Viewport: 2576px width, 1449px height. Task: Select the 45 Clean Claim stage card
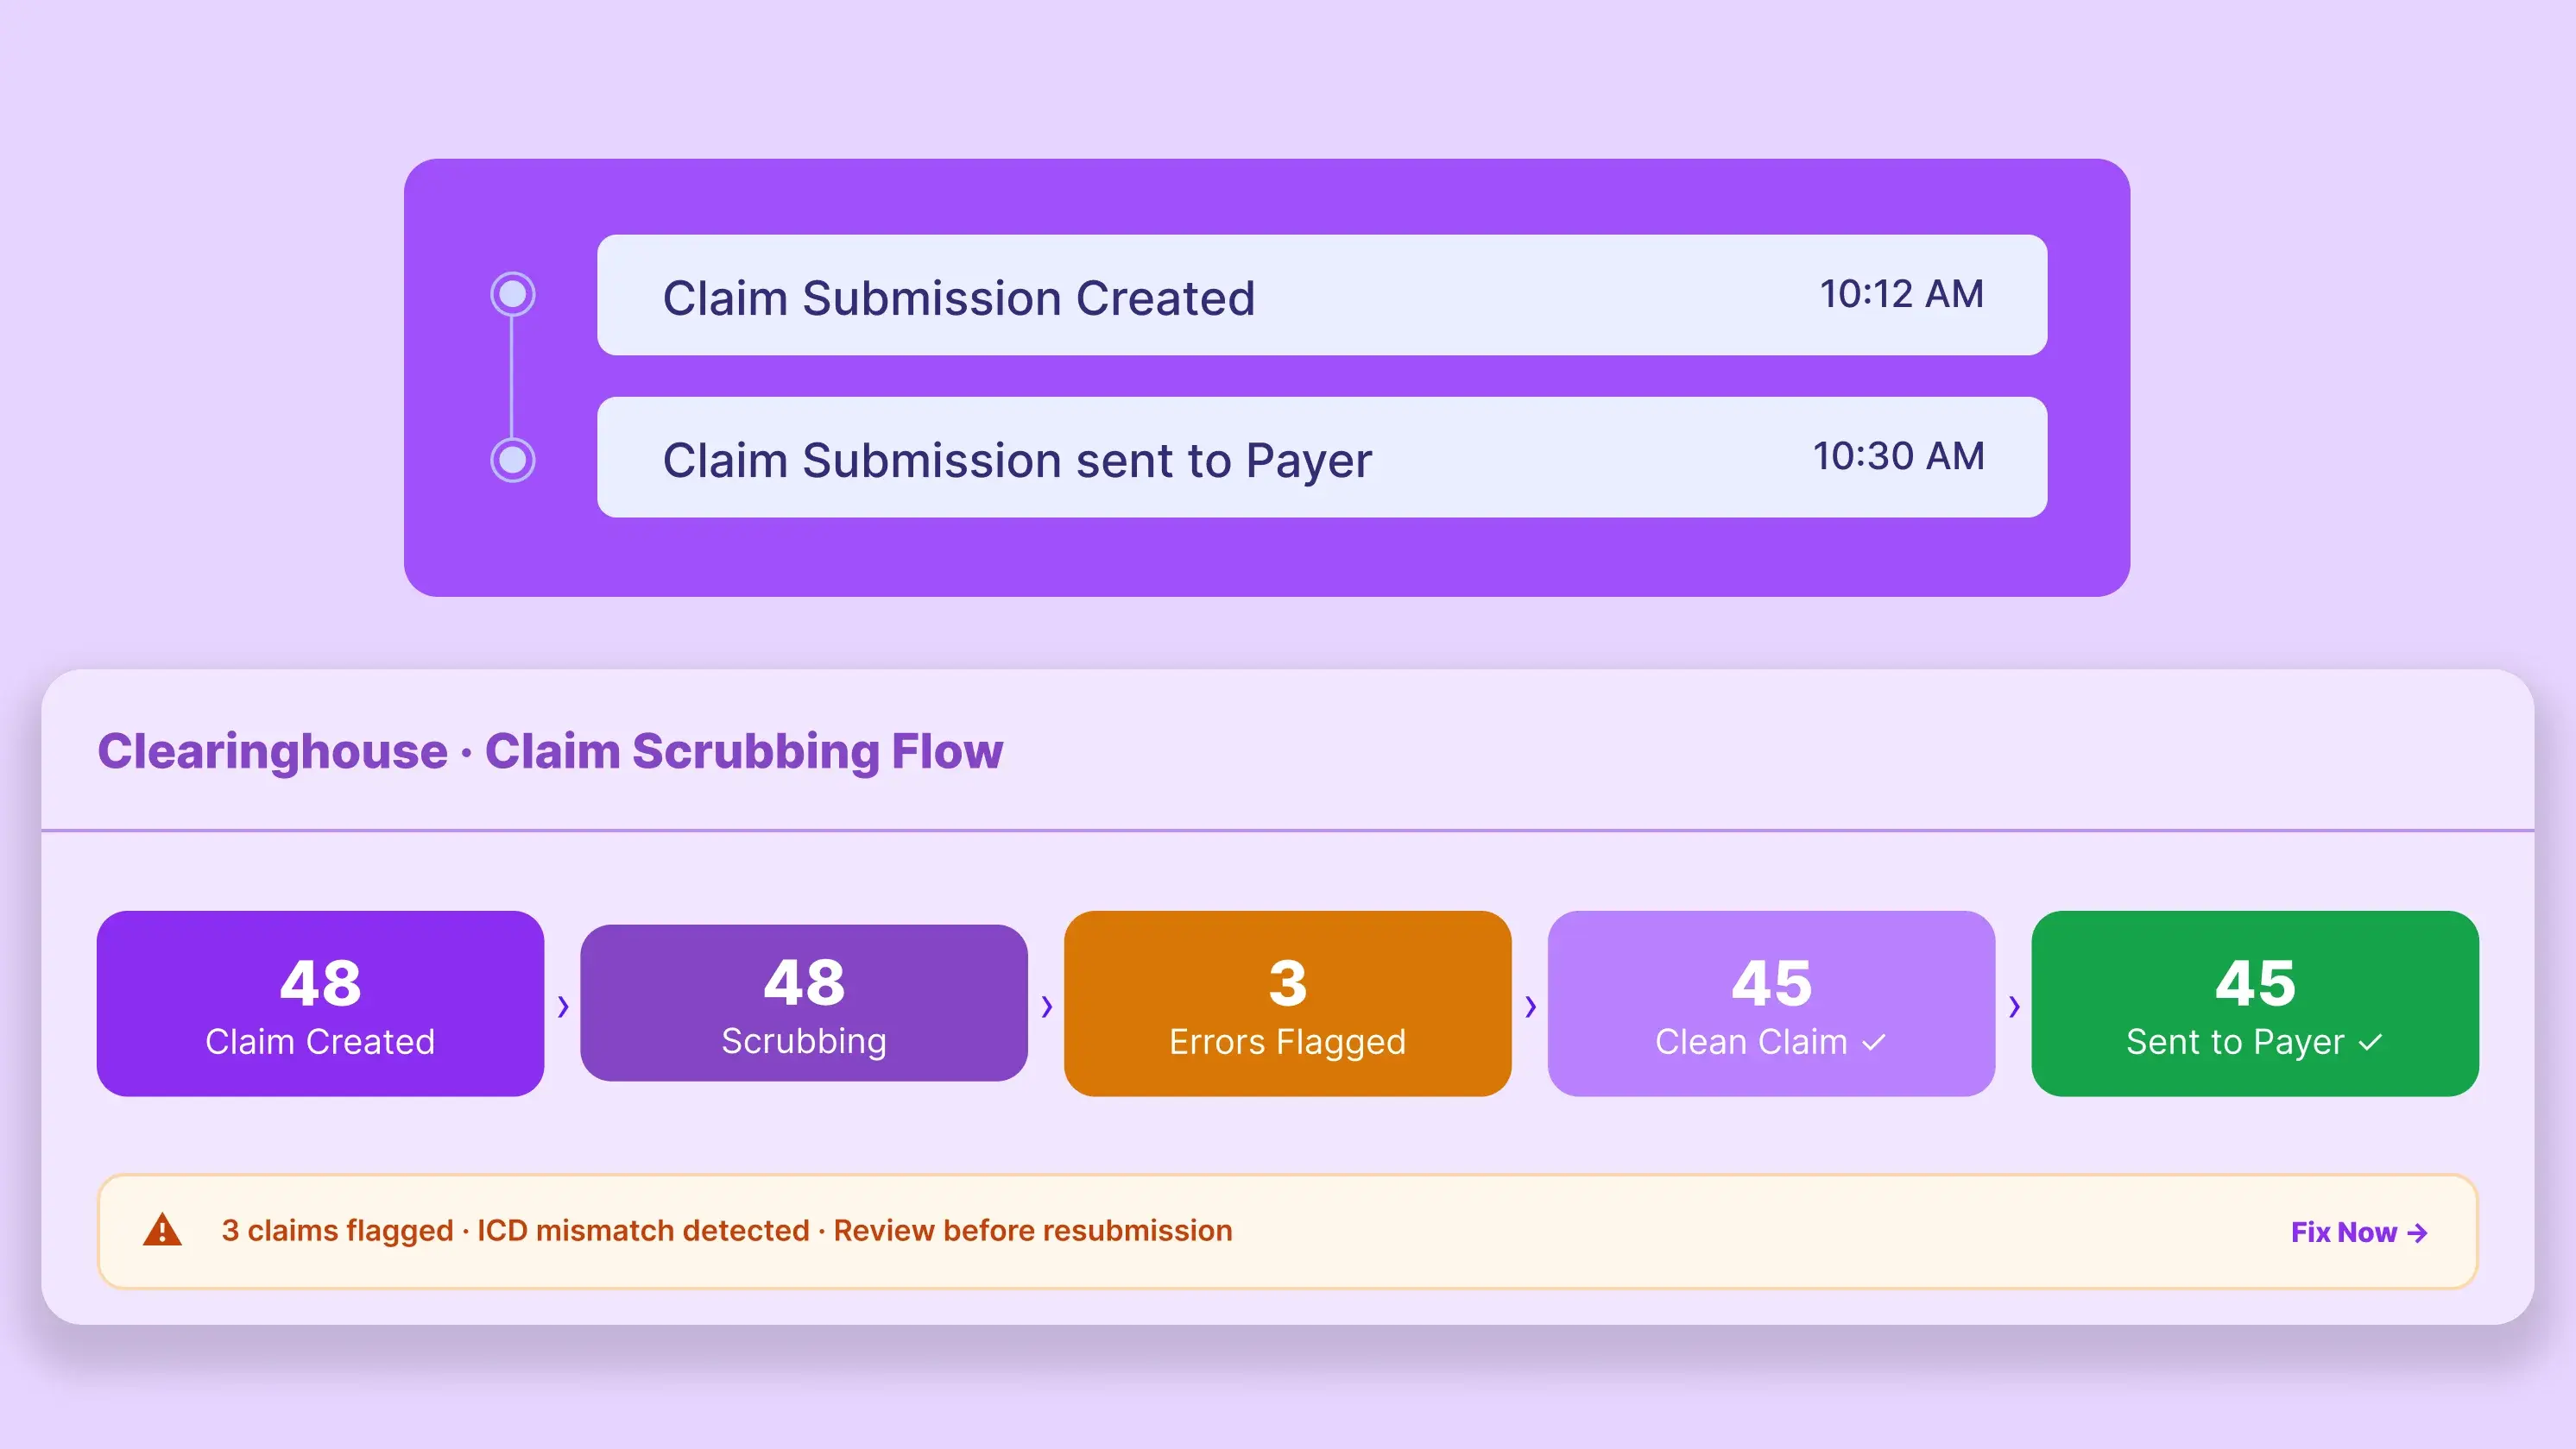pos(1771,1002)
